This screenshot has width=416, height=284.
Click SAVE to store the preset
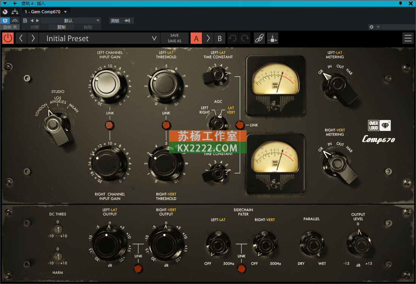[x=174, y=35]
